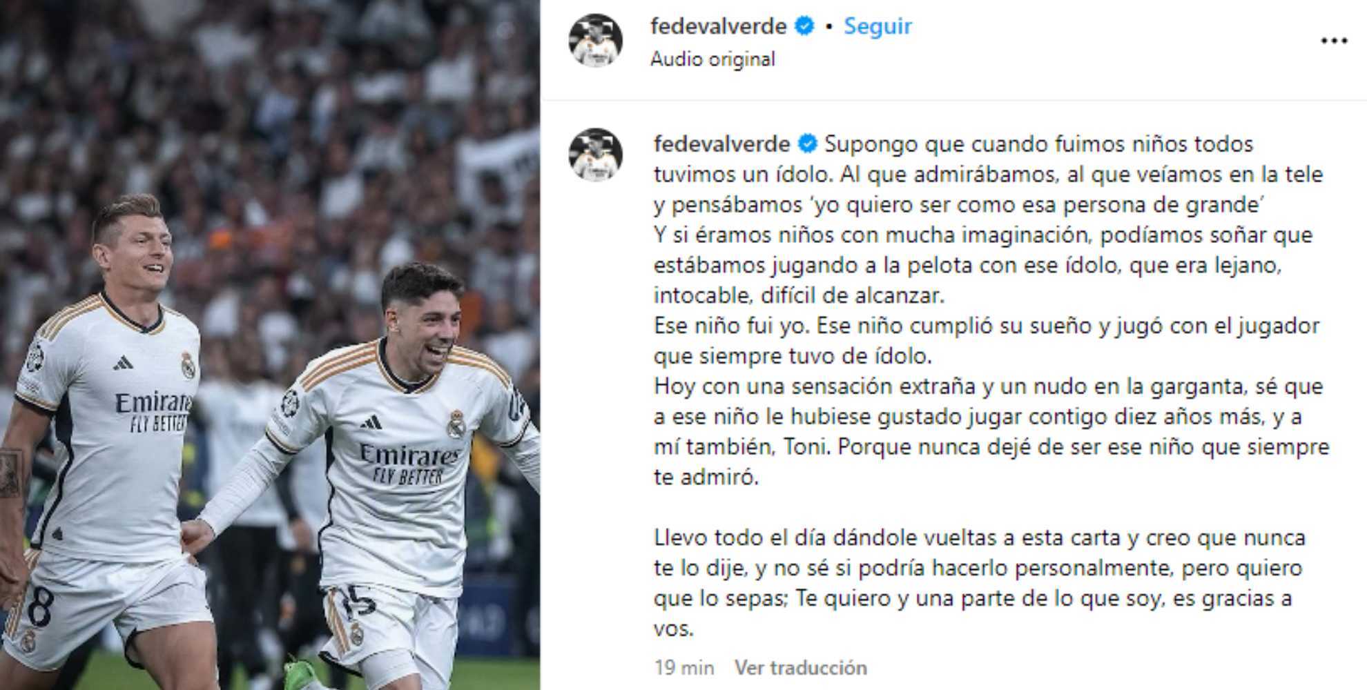Follow the account with the Seguir link
Screen dimensions: 1367x690
pos(878,26)
